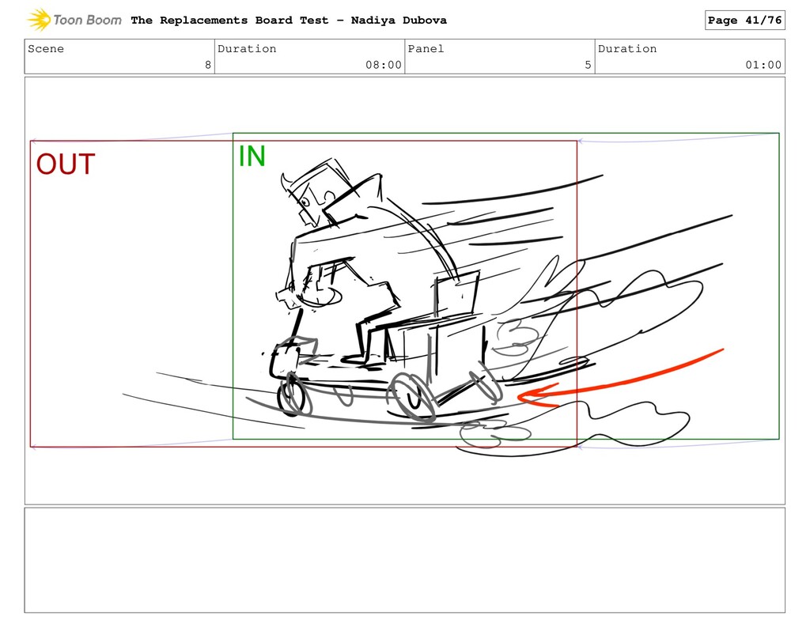This screenshot has height=627, width=810.
Task: Click the empty notes box below the panel
Action: (x=404, y=561)
